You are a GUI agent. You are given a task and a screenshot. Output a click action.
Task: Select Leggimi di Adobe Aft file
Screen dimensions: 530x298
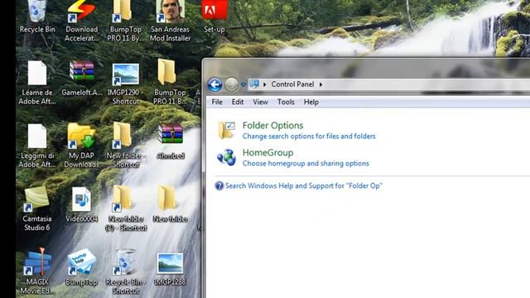pyautogui.click(x=36, y=136)
